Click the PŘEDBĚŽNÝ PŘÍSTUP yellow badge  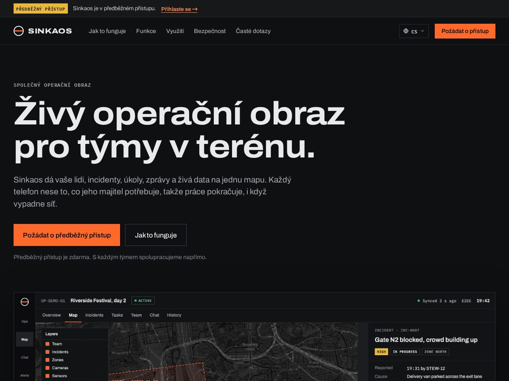click(x=41, y=8)
